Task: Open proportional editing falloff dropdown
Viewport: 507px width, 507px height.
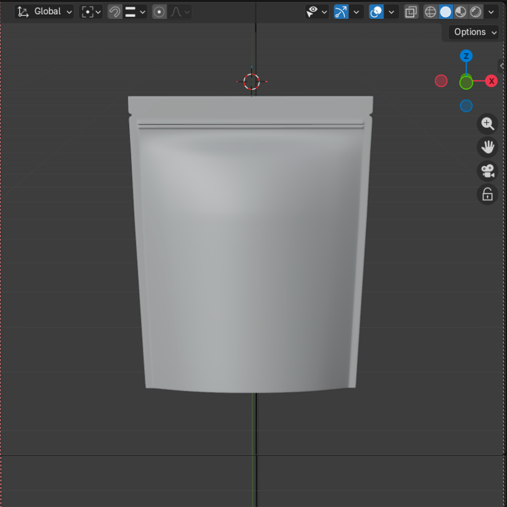Action: pos(179,12)
